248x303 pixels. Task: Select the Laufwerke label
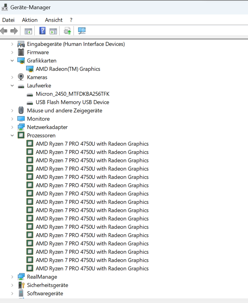click(x=39, y=86)
